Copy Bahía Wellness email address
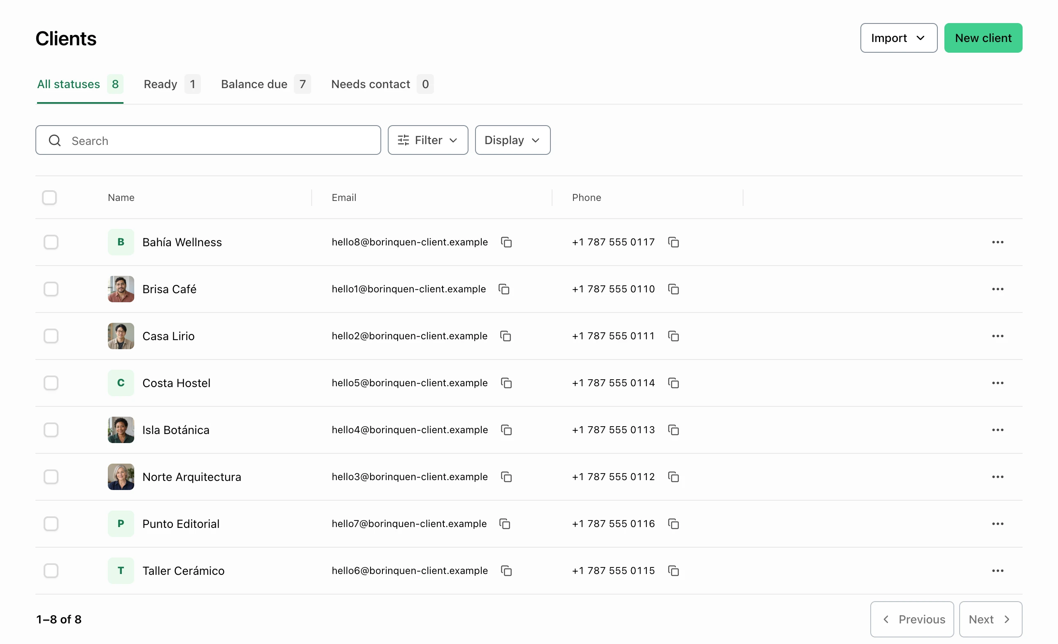This screenshot has width=1058, height=644. pos(506,242)
